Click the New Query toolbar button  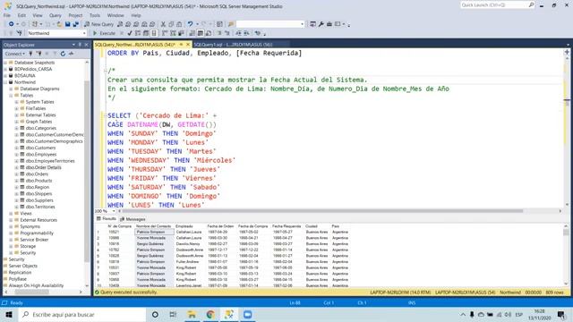(99, 24)
